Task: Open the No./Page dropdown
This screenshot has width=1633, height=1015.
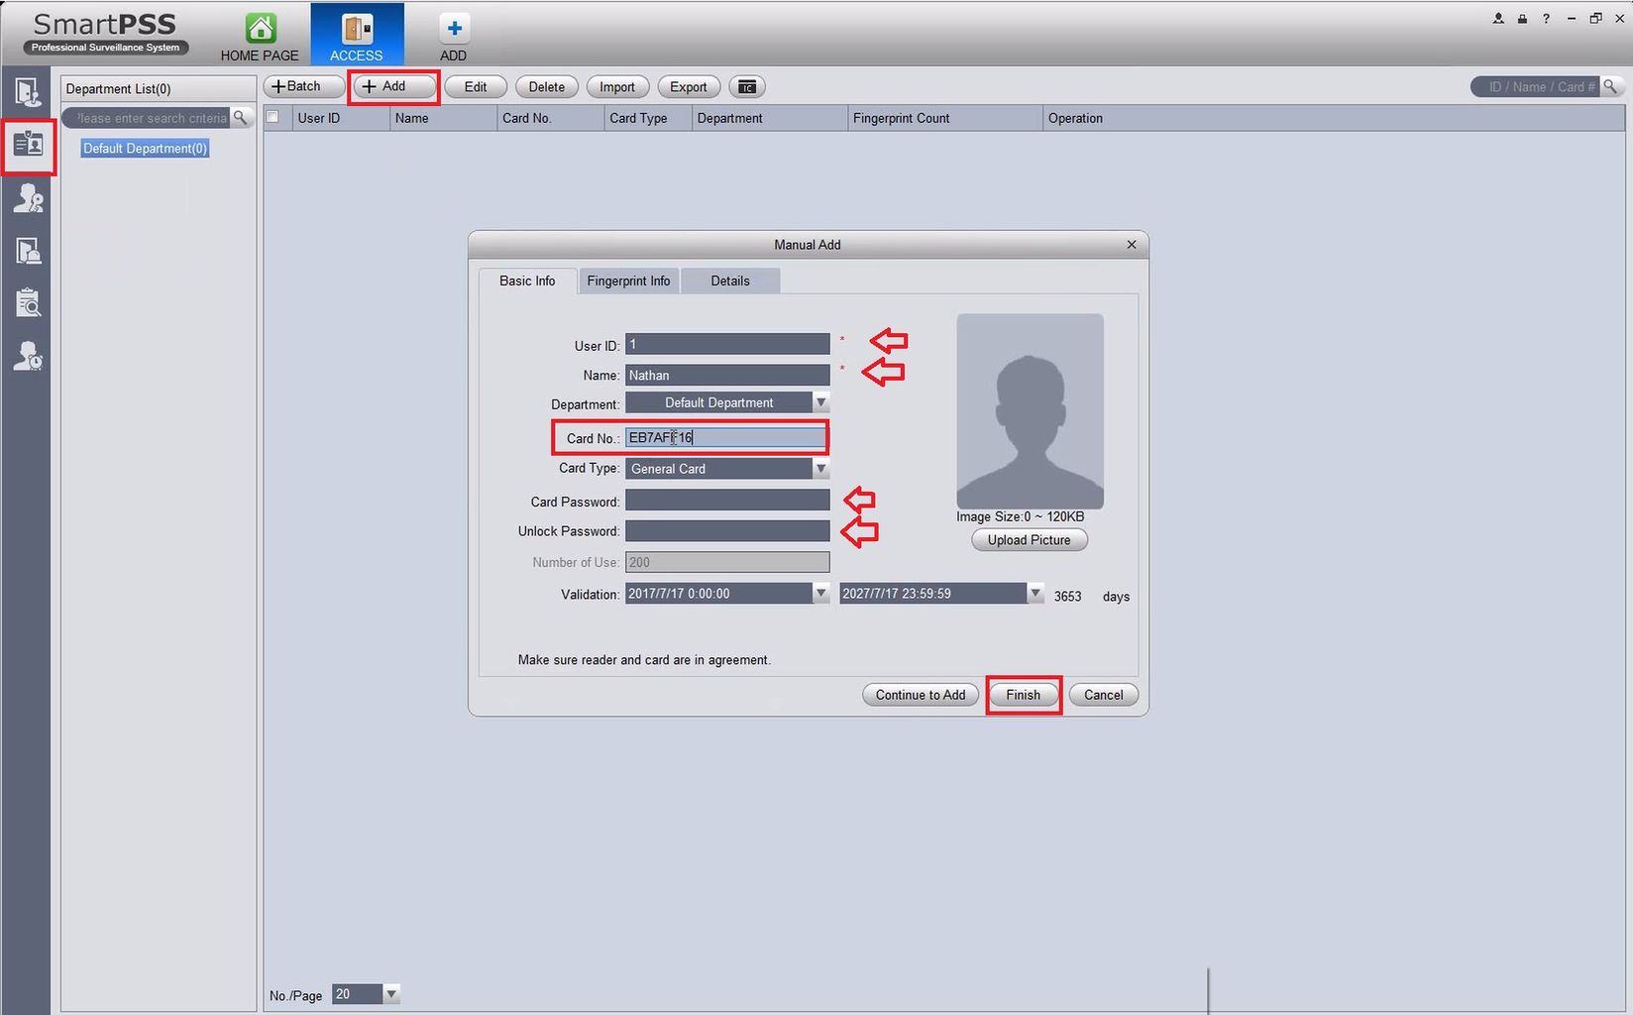Action: pos(390,993)
